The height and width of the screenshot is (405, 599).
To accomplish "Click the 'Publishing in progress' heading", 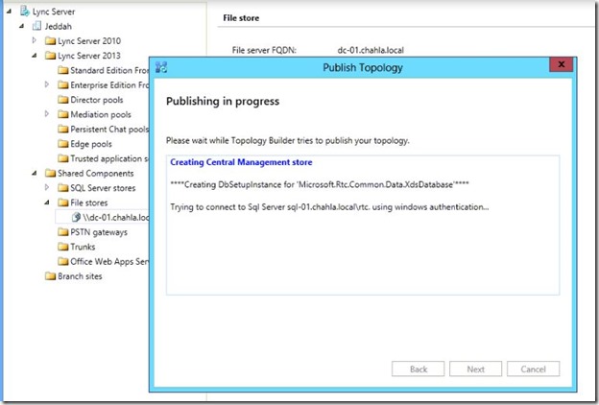I will tap(223, 102).
